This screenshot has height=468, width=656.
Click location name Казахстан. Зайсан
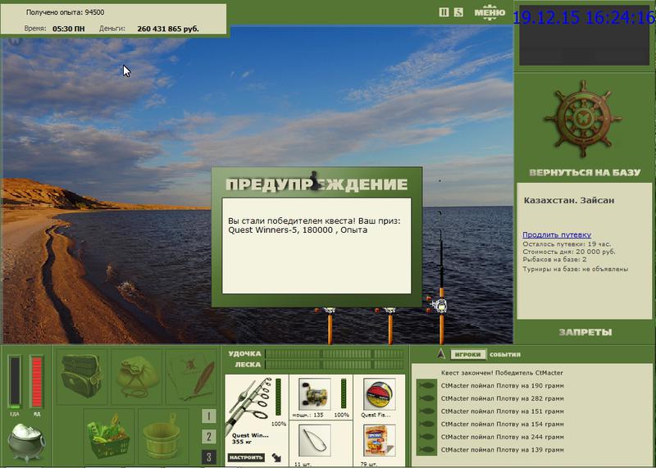(x=569, y=200)
